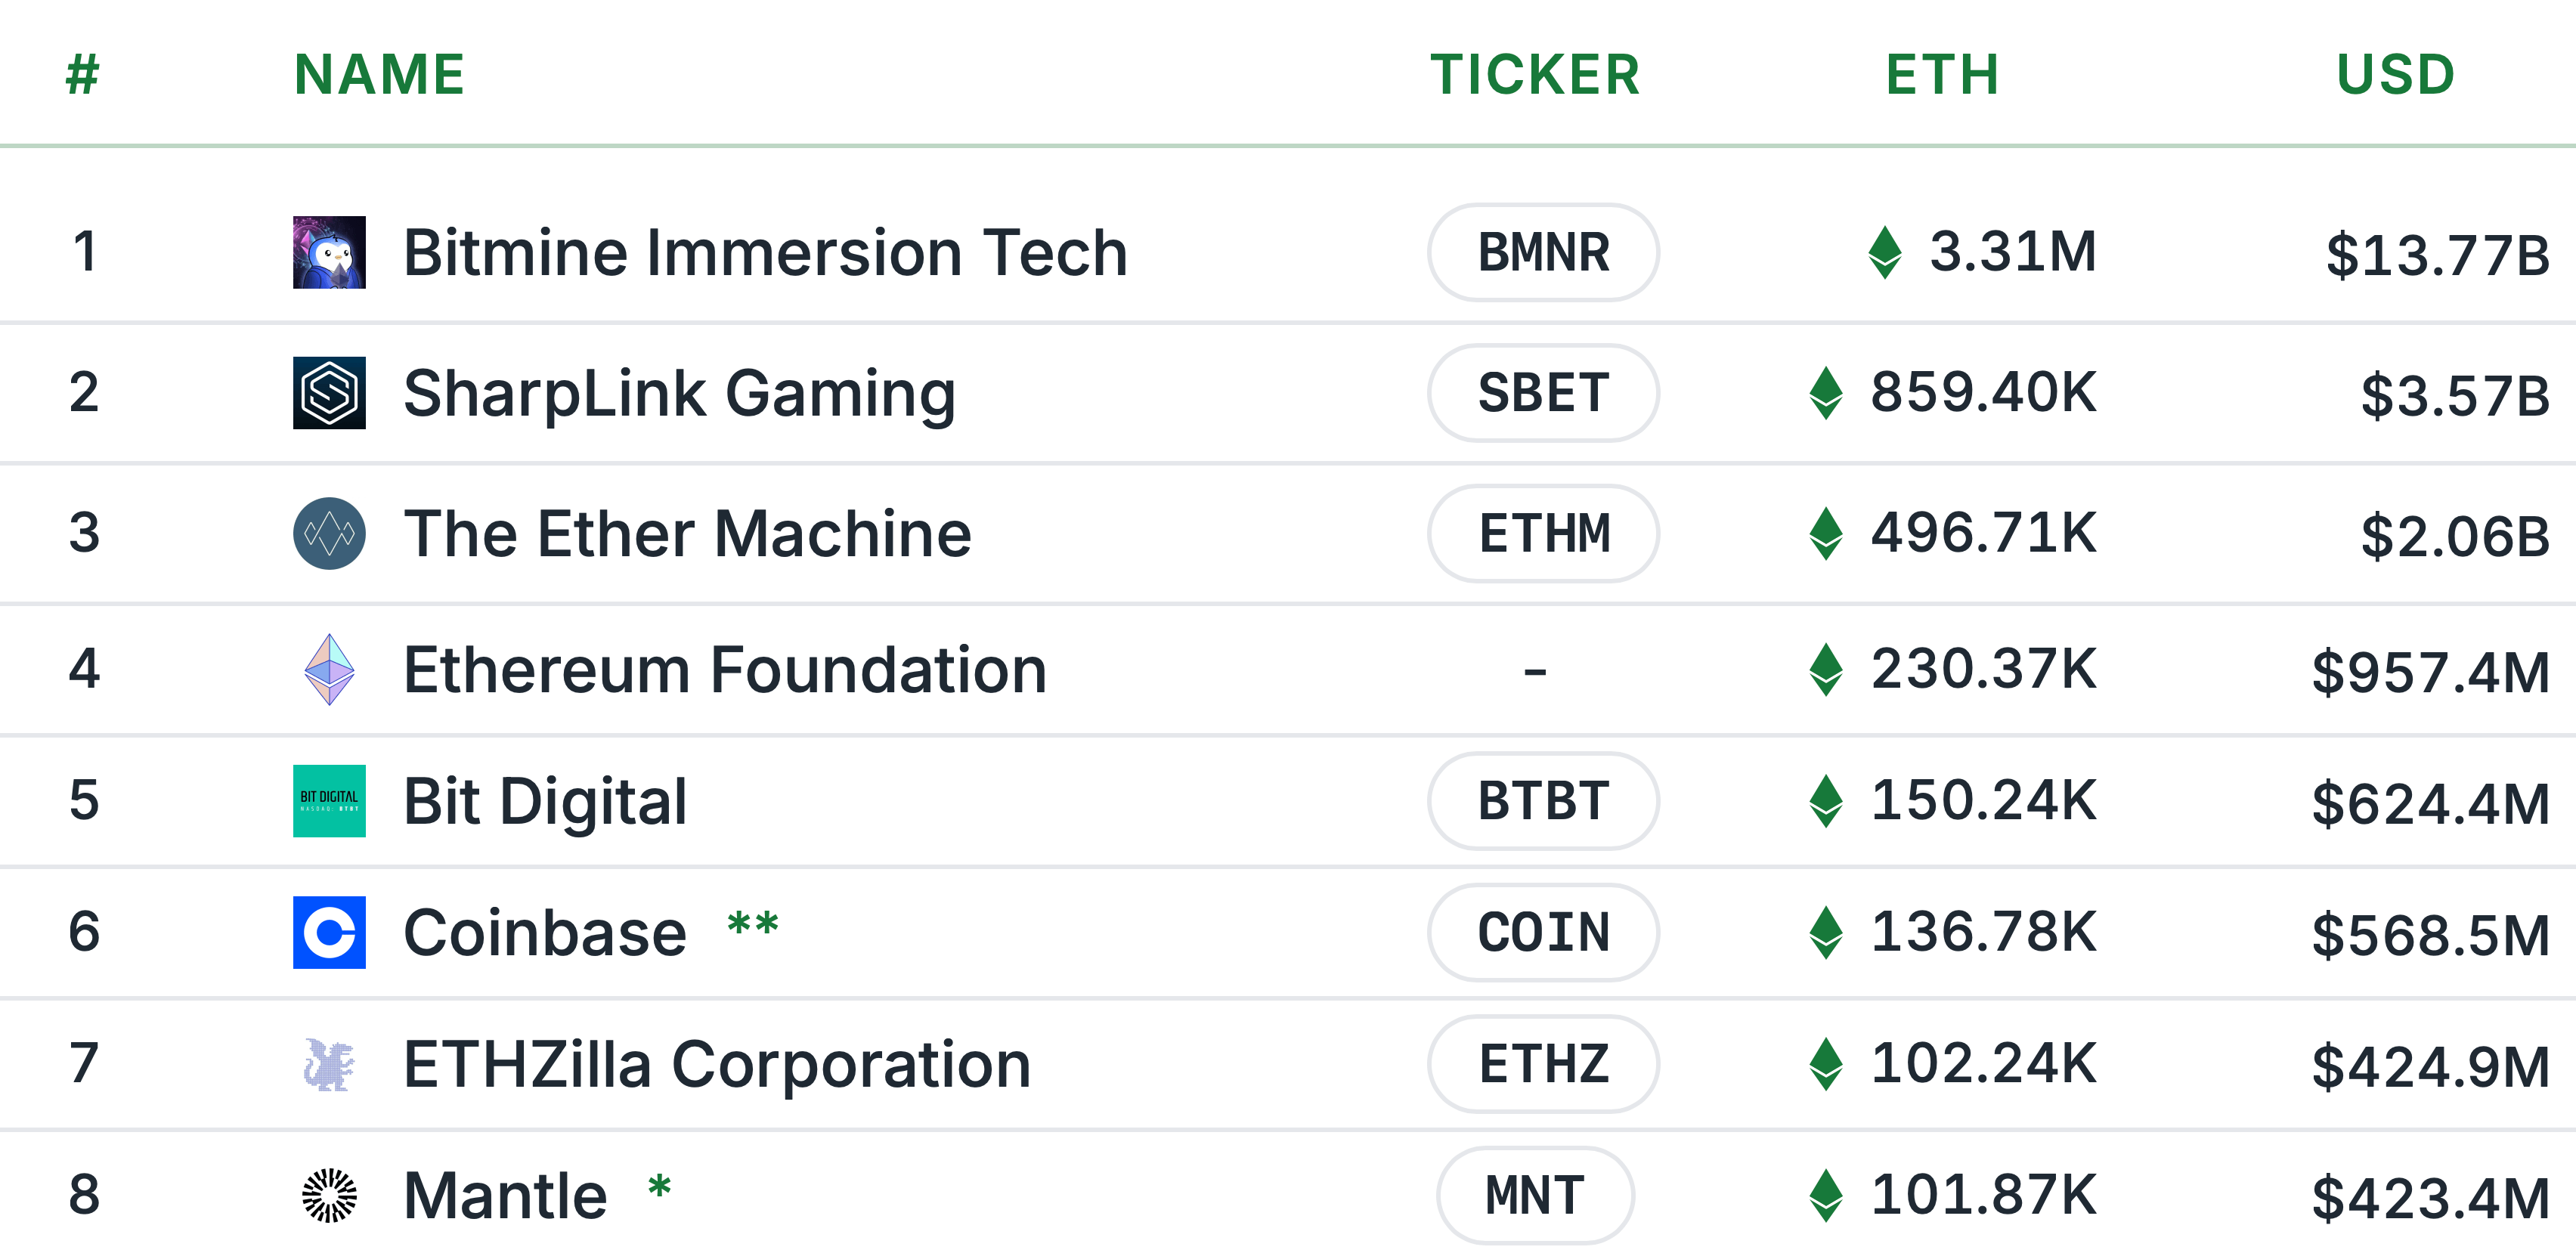
Task: Click The Ether Machine round logo
Action: pyautogui.click(x=329, y=533)
